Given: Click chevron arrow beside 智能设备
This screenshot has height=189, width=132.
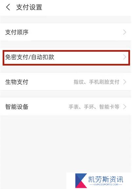Looking at the screenshot, I should 125,107.
